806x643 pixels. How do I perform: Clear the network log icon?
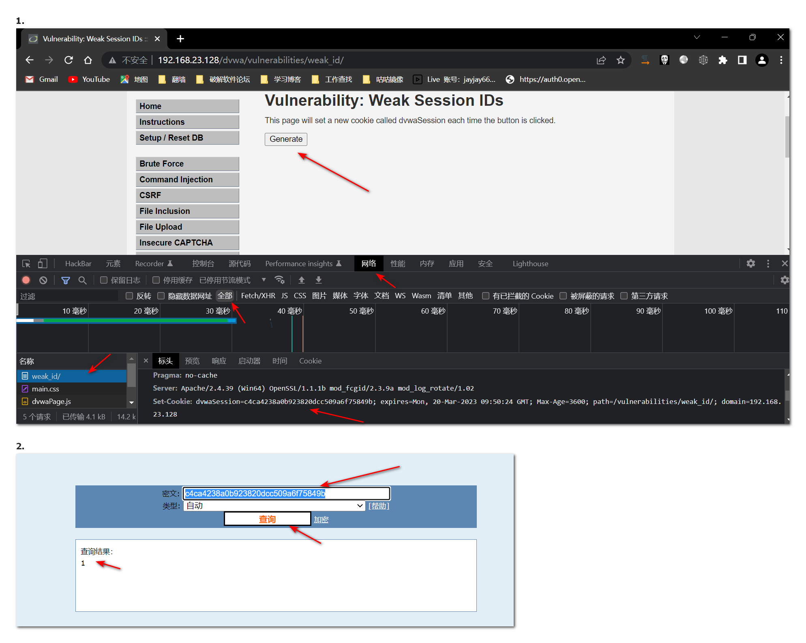(43, 280)
